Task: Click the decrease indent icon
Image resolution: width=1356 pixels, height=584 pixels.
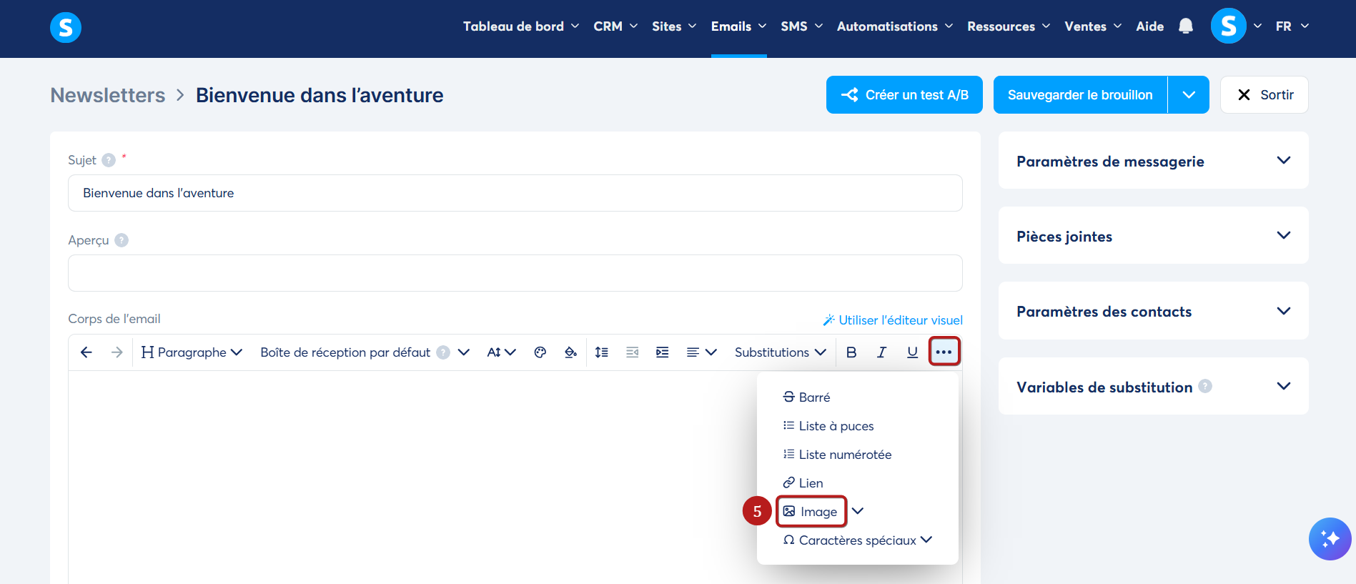Action: click(633, 352)
